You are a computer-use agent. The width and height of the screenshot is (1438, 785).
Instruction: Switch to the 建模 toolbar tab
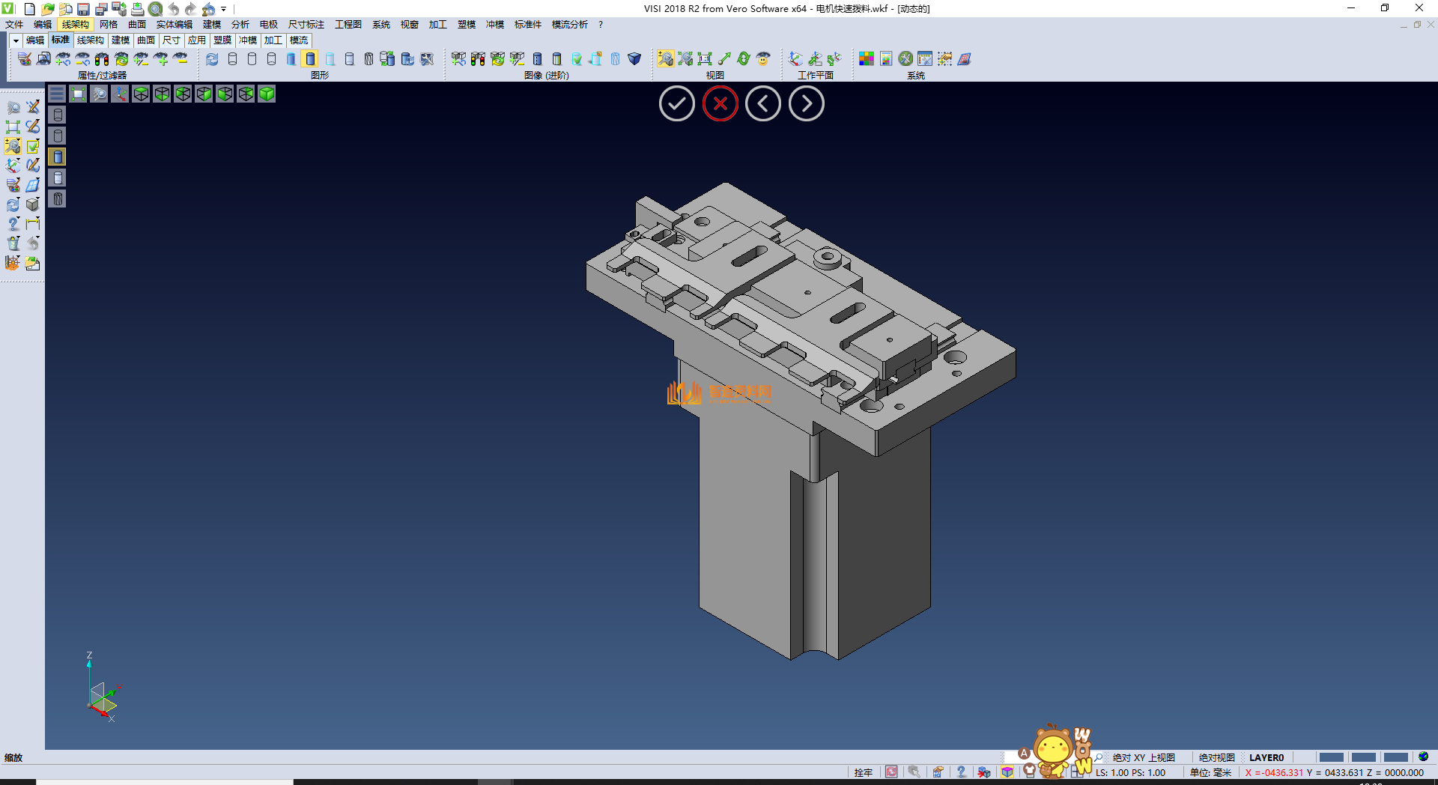(120, 40)
